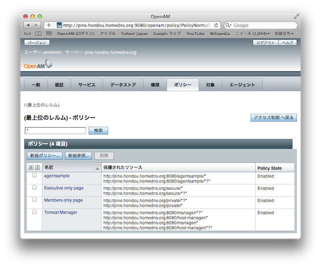Click the browser back arrow button

(x=28, y=25)
